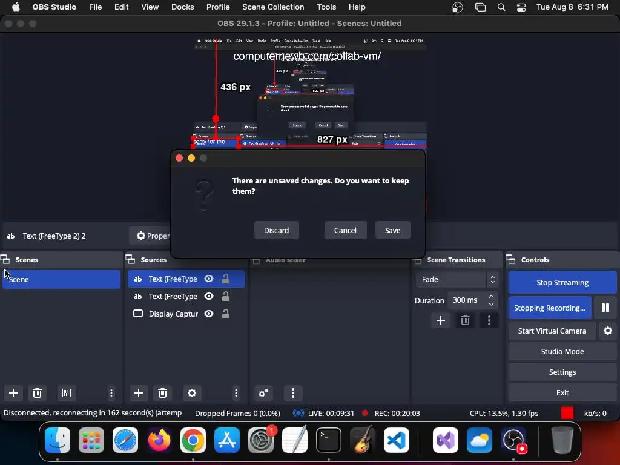Discard unsaved changes in dialog
The width and height of the screenshot is (620, 465).
(x=276, y=230)
